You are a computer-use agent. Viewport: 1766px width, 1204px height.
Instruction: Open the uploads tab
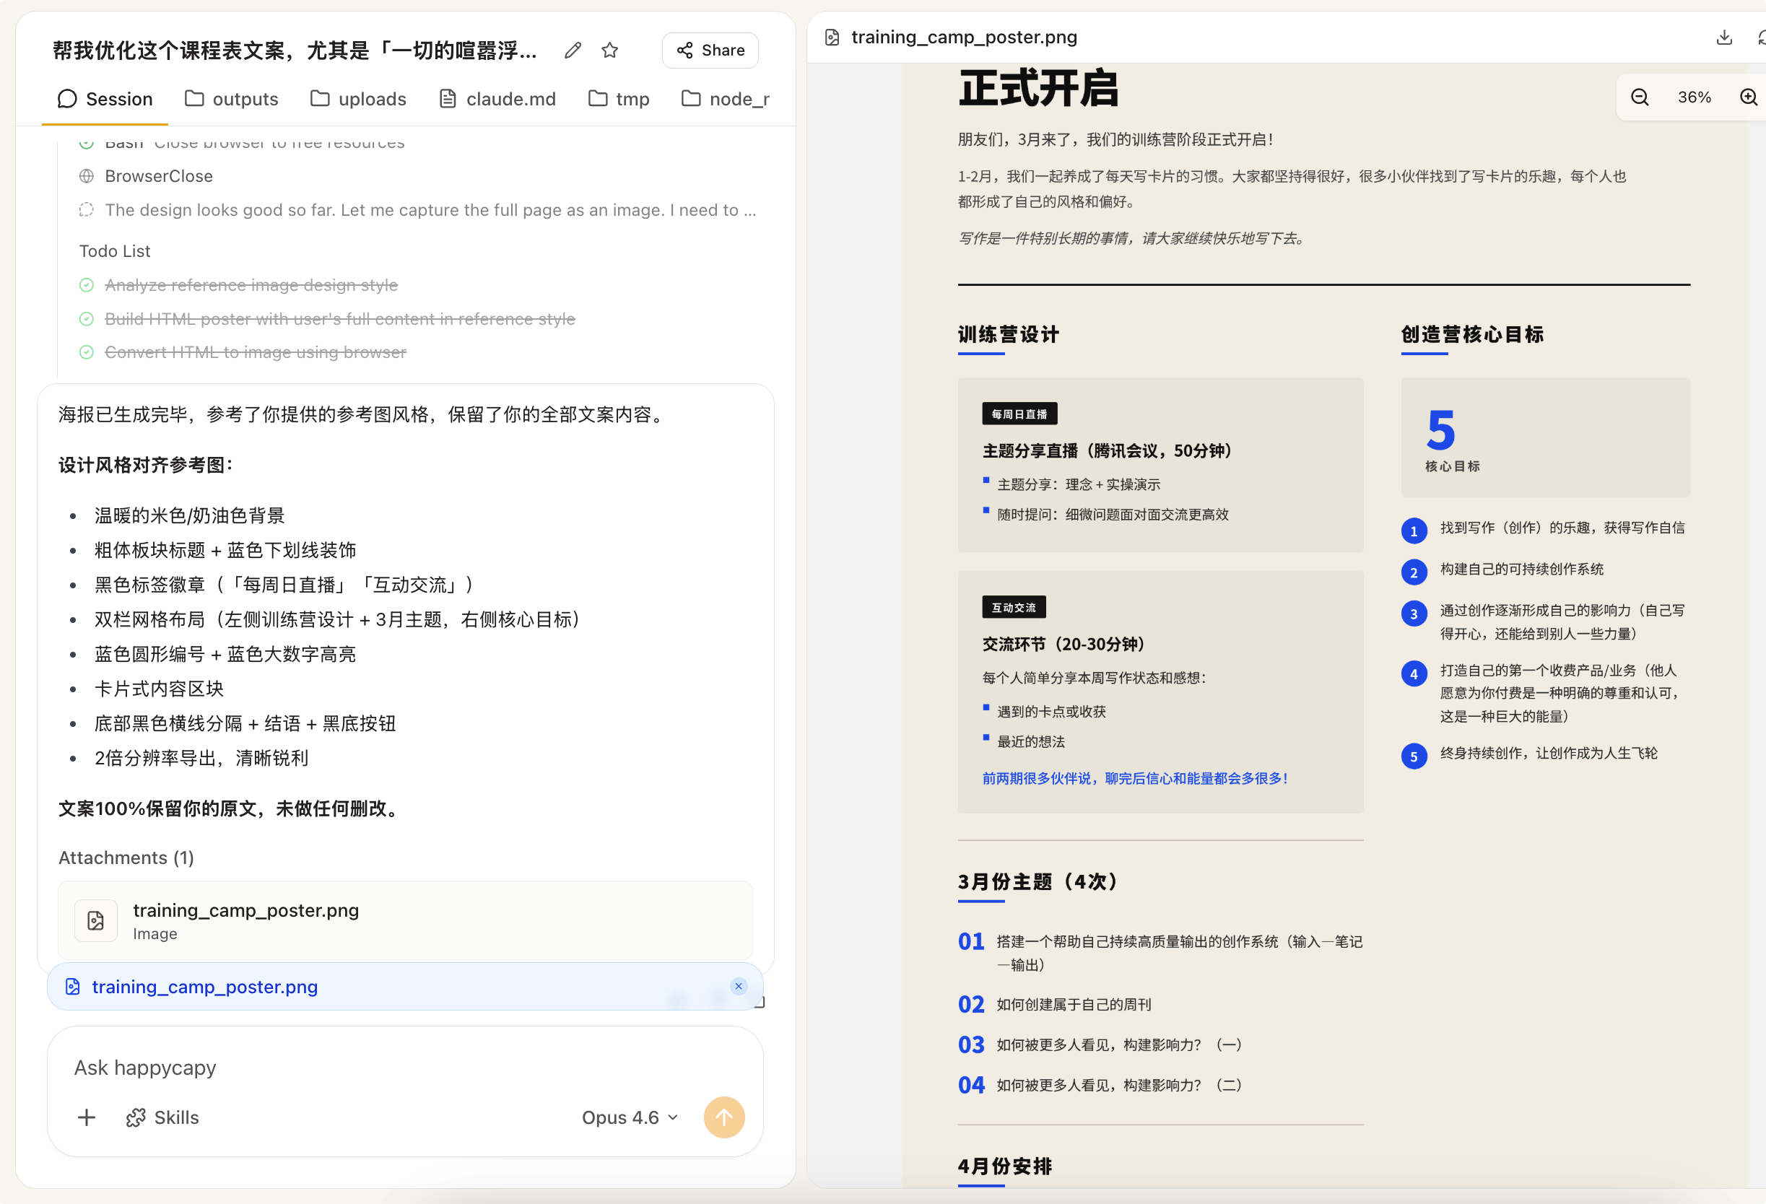(358, 99)
